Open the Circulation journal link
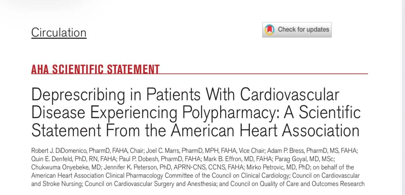 (59, 32)
